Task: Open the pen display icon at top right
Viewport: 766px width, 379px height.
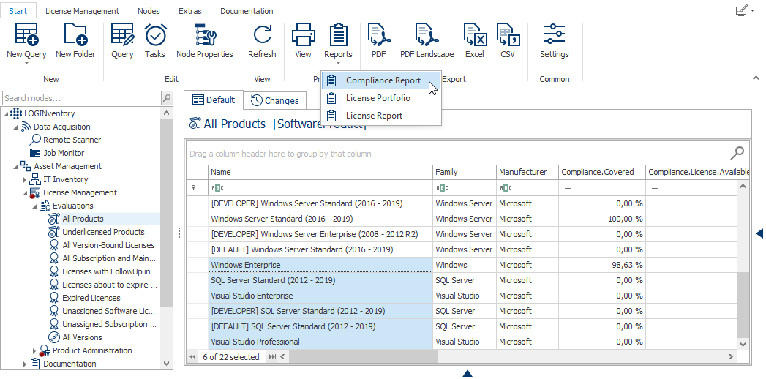Action: (742, 10)
